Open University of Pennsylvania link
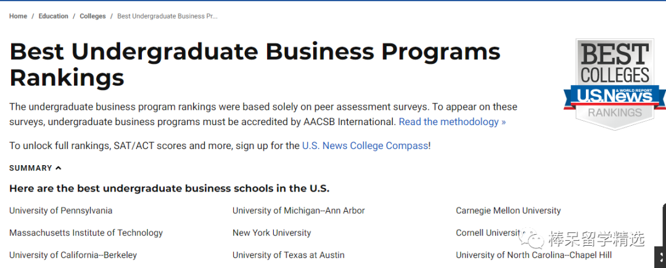Screen dimensions: 666x268 [x=60, y=211]
